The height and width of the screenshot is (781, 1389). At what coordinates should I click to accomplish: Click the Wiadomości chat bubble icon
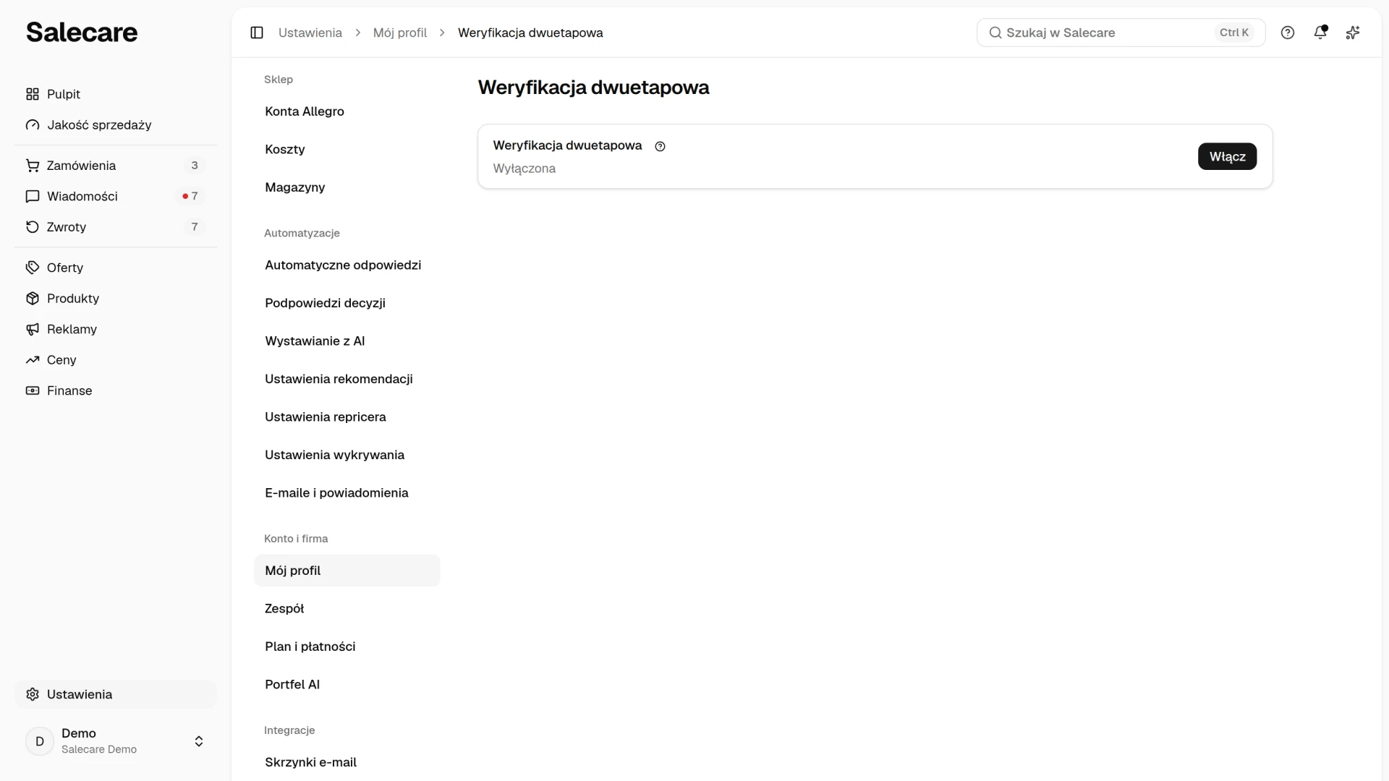(x=33, y=197)
